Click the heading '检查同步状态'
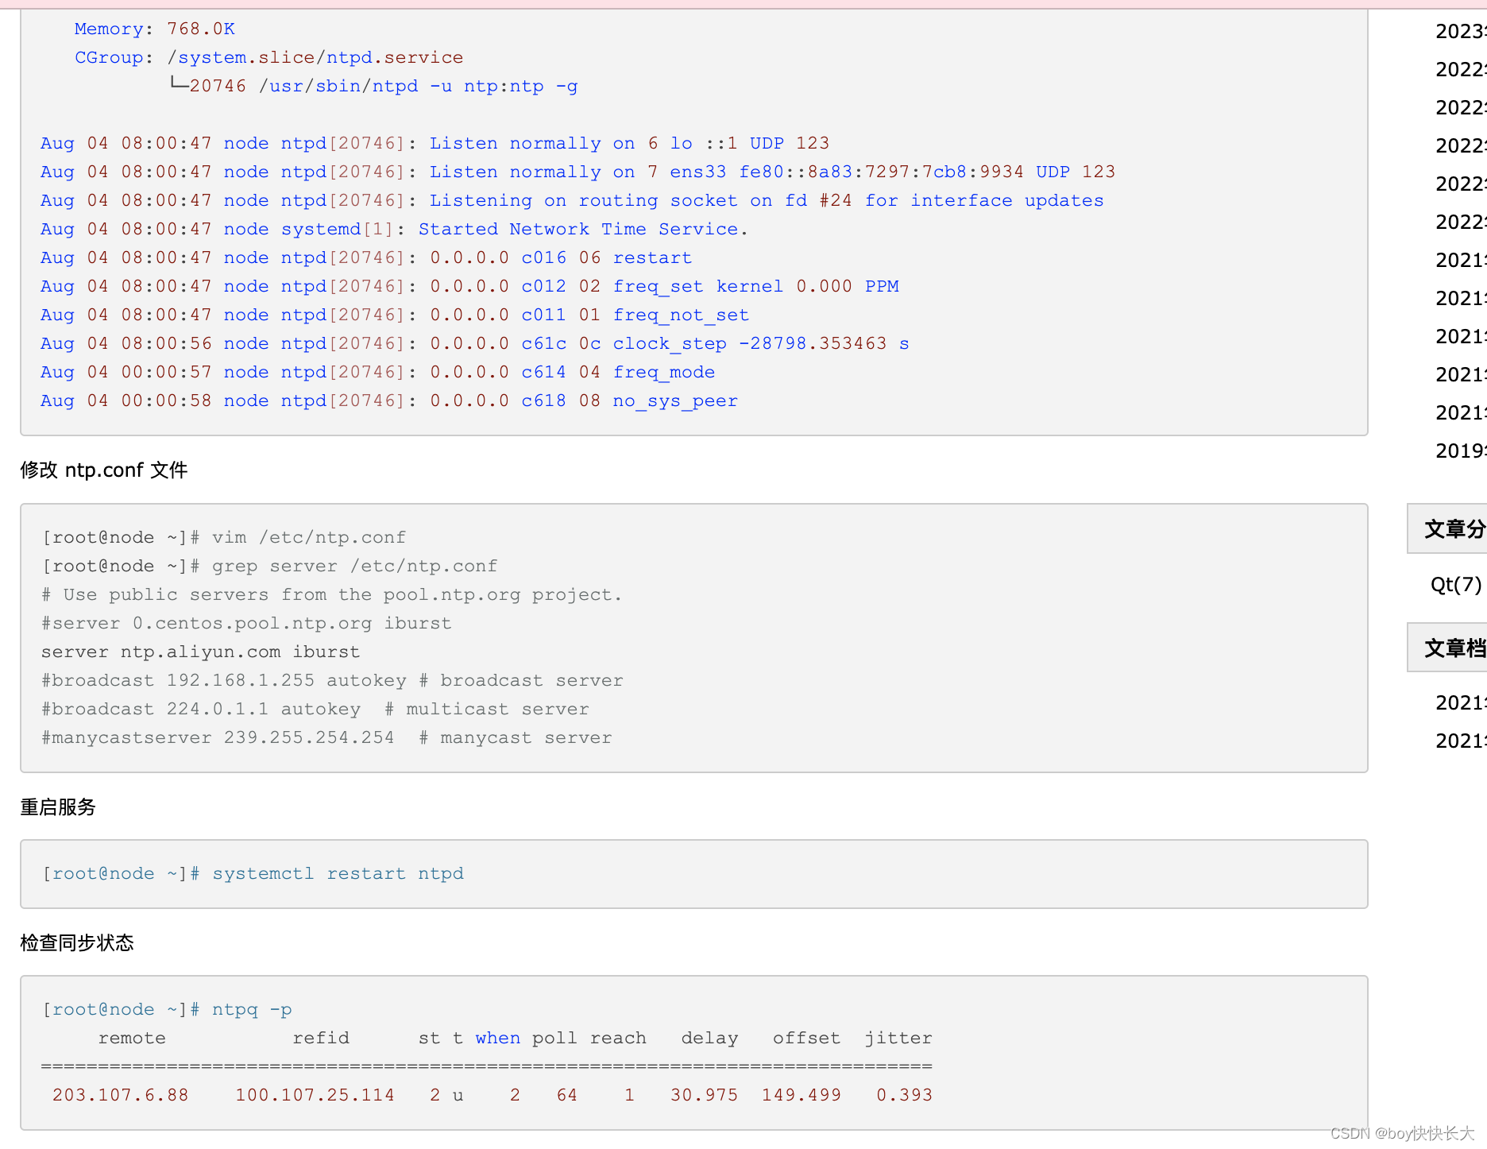This screenshot has height=1149, width=1487. [77, 943]
